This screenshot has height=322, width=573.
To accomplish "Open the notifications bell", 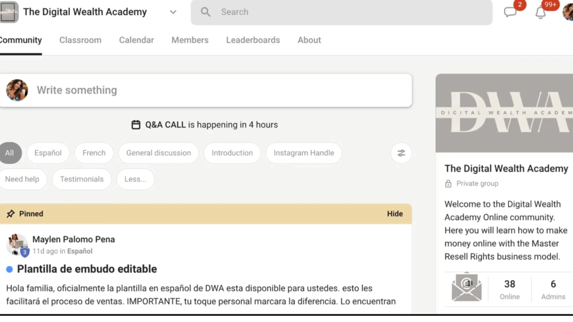I will click(x=541, y=13).
